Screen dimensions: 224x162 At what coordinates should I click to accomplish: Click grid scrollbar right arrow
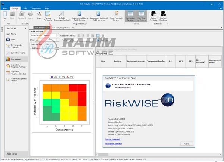point(220,155)
